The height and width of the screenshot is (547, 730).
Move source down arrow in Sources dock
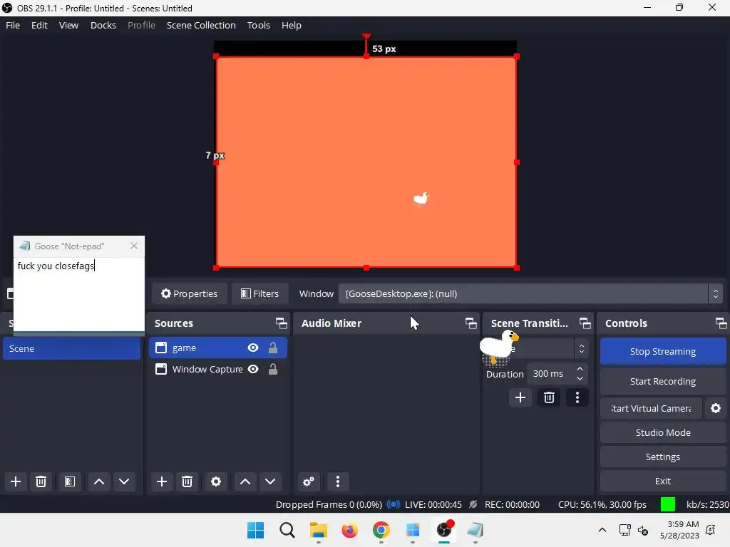(x=270, y=481)
